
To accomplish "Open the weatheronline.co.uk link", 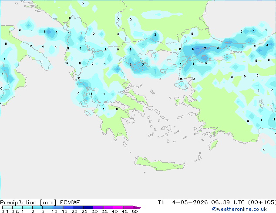I will [239, 209].
